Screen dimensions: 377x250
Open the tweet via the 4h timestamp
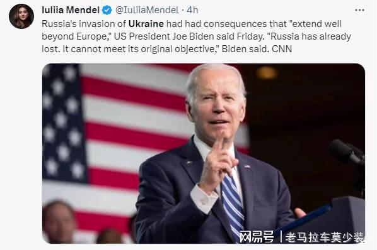coord(192,10)
